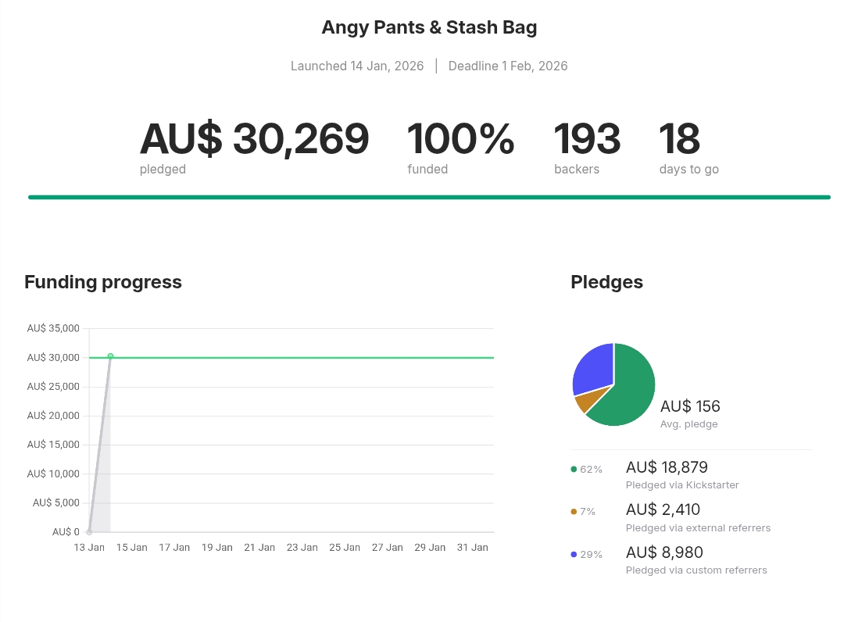The image size is (844, 622).
Task: Click the 18 days to go counter
Action: coord(679,139)
